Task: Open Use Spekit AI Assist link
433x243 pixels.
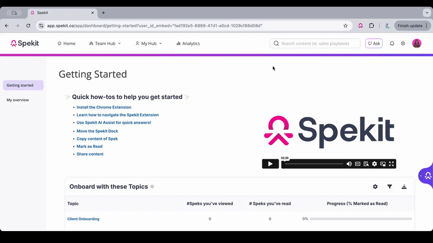Action: pyautogui.click(x=114, y=123)
